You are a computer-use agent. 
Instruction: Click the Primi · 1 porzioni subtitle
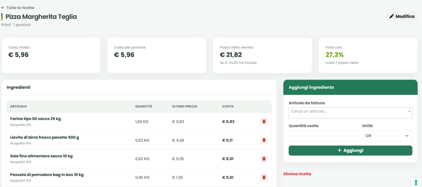(16, 25)
